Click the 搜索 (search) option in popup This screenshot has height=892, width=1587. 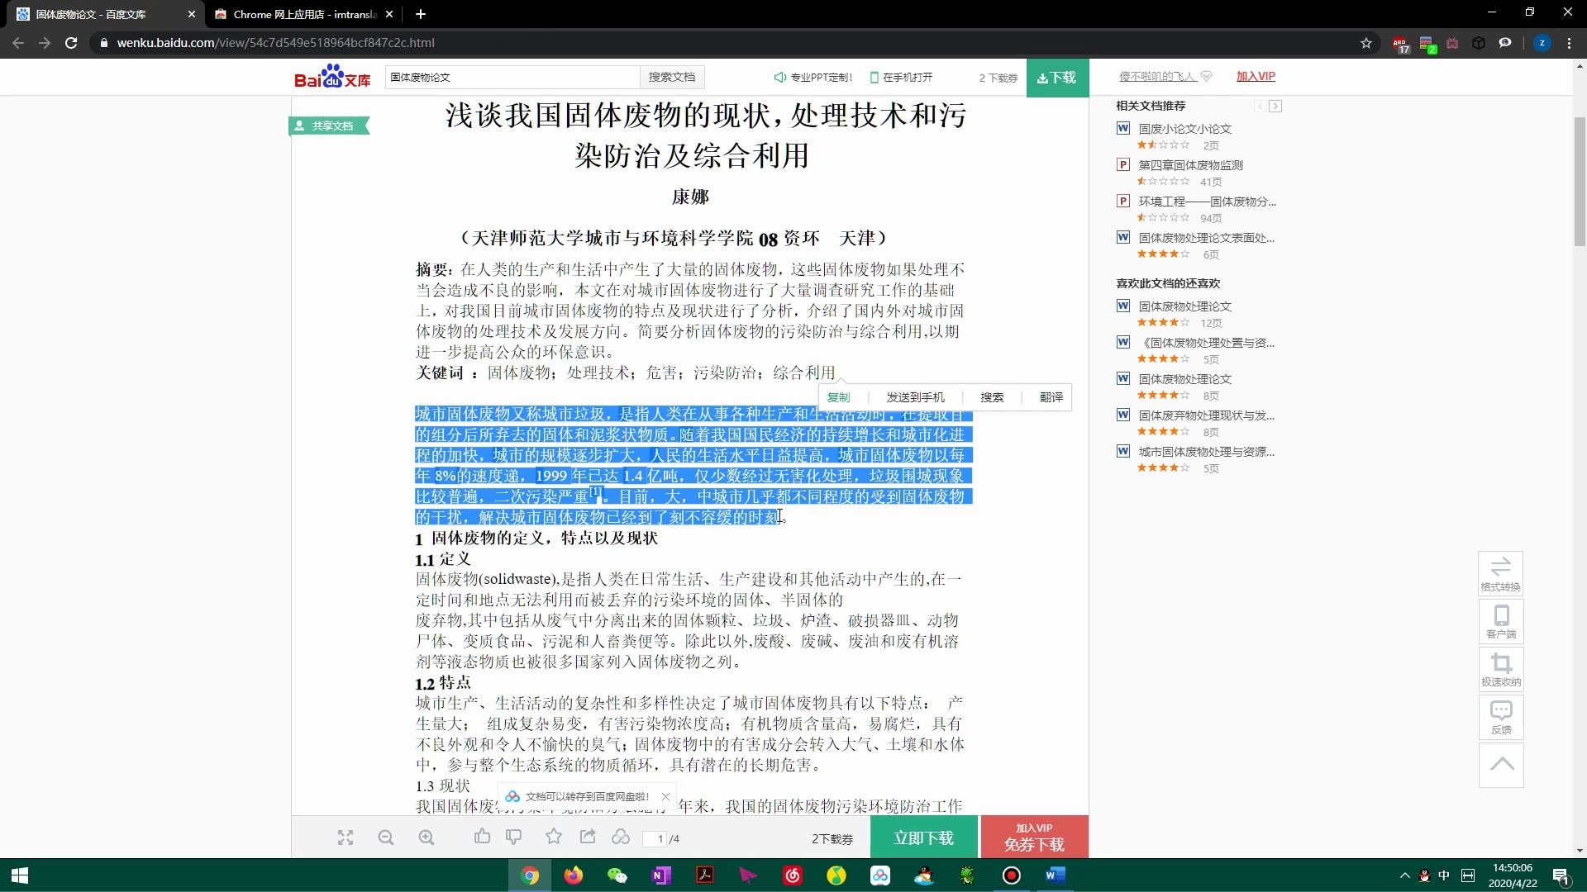(989, 396)
